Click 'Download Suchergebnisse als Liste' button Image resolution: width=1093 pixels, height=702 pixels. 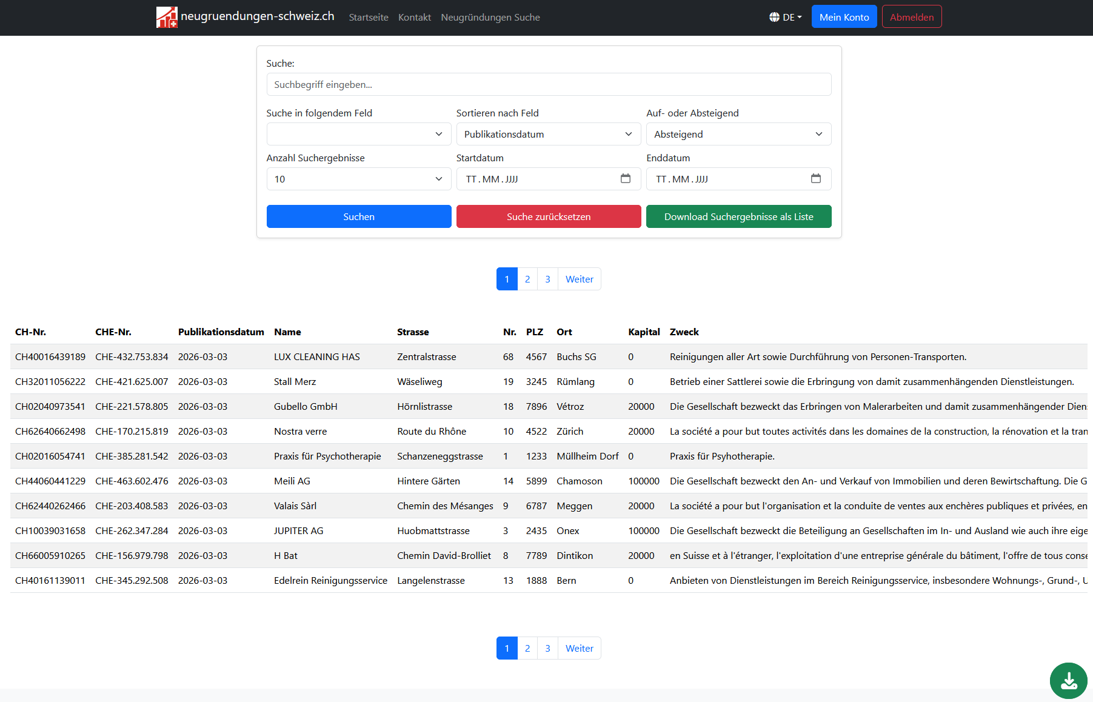pyautogui.click(x=738, y=216)
